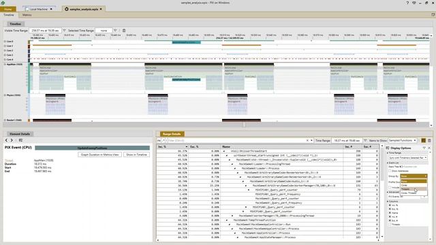
Task: Click the filter text box in Range Details
Action: pos(236,141)
